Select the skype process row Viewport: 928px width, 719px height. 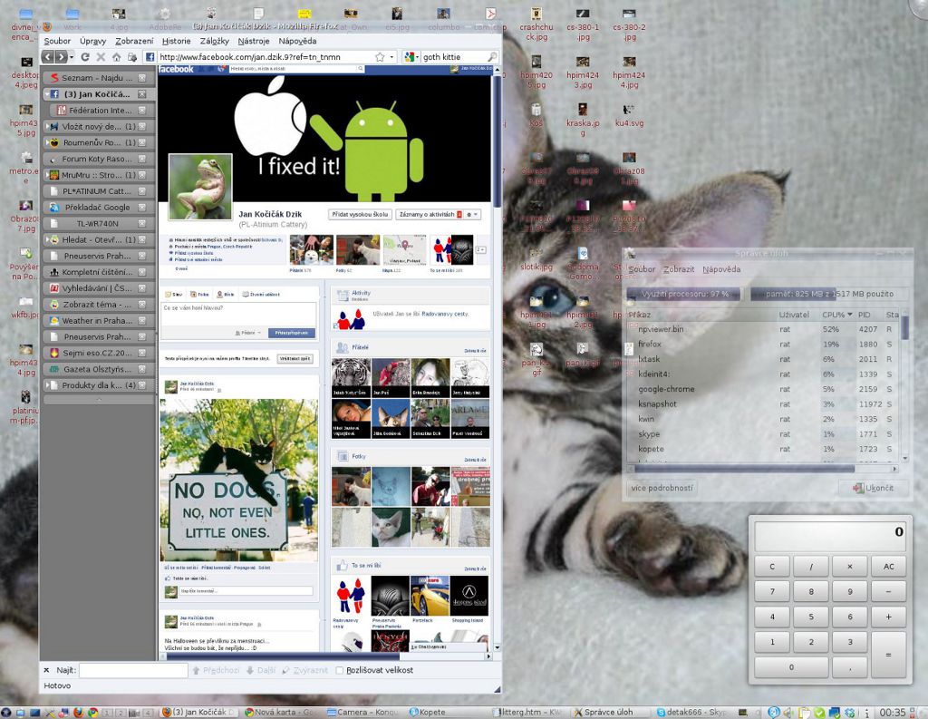(763, 434)
